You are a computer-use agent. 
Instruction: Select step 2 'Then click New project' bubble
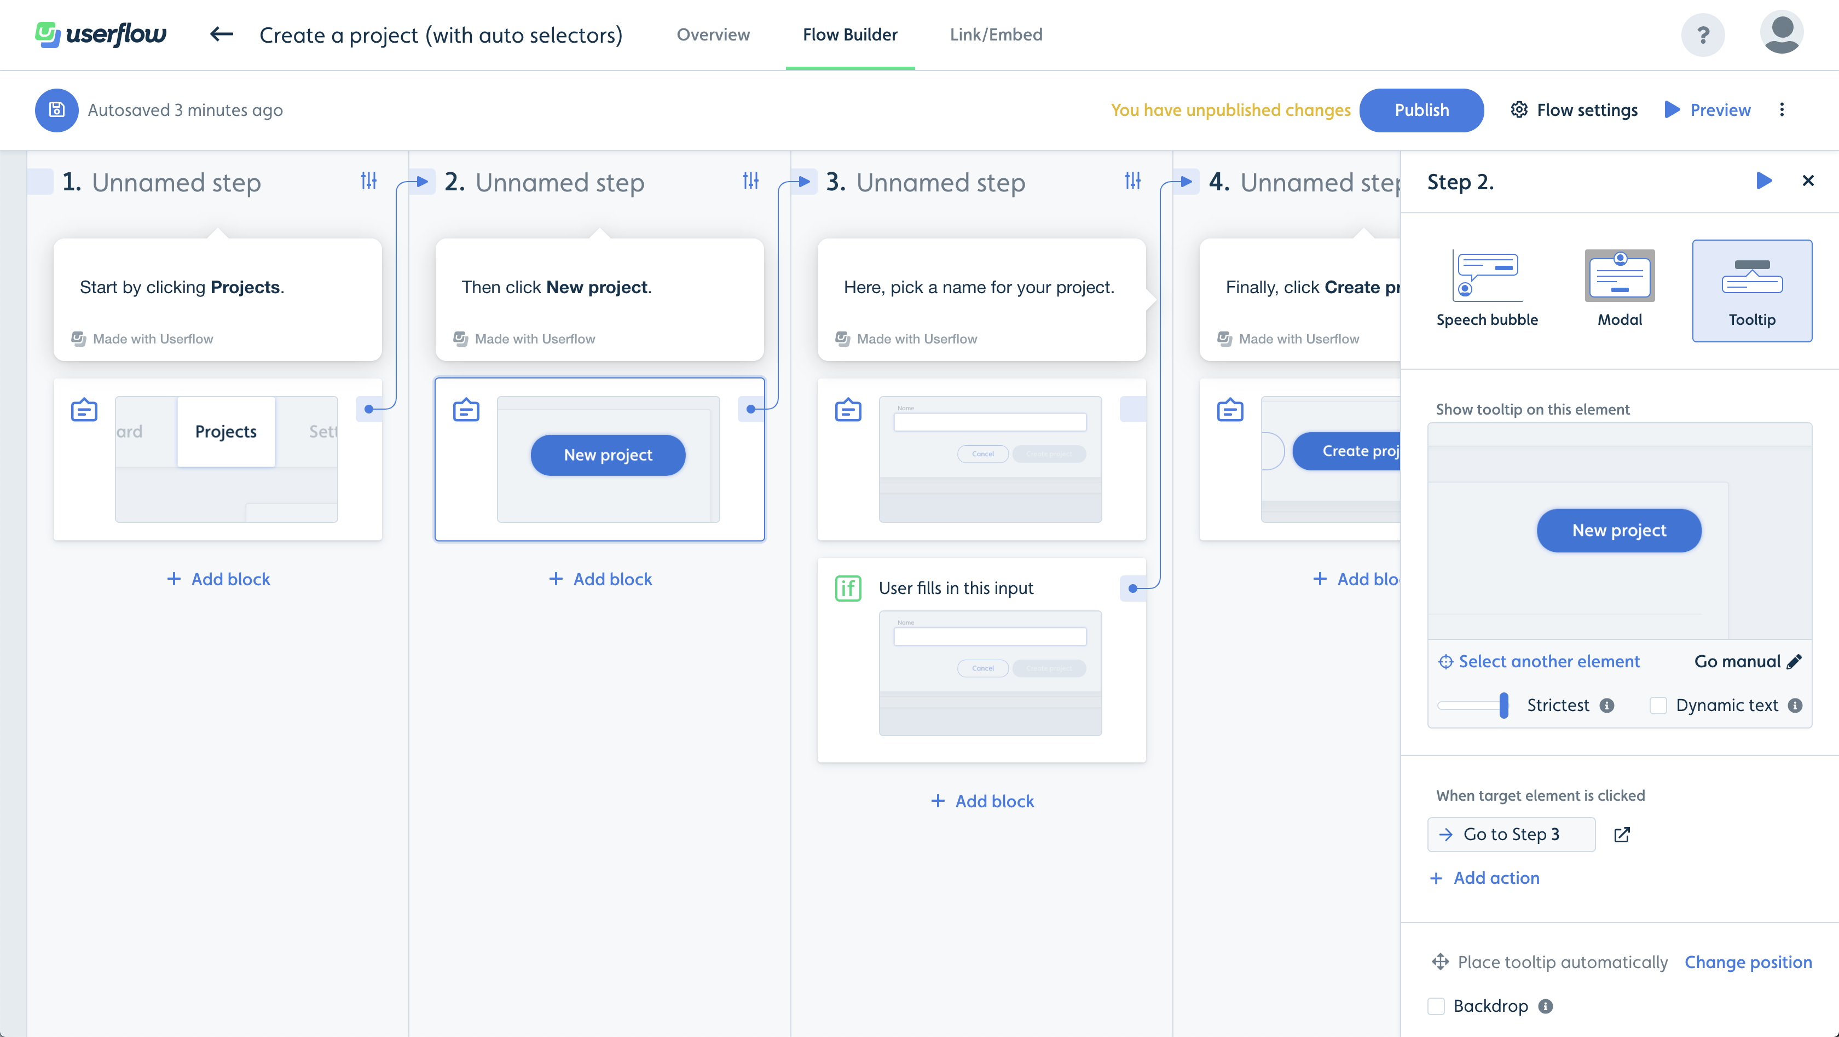coord(600,300)
